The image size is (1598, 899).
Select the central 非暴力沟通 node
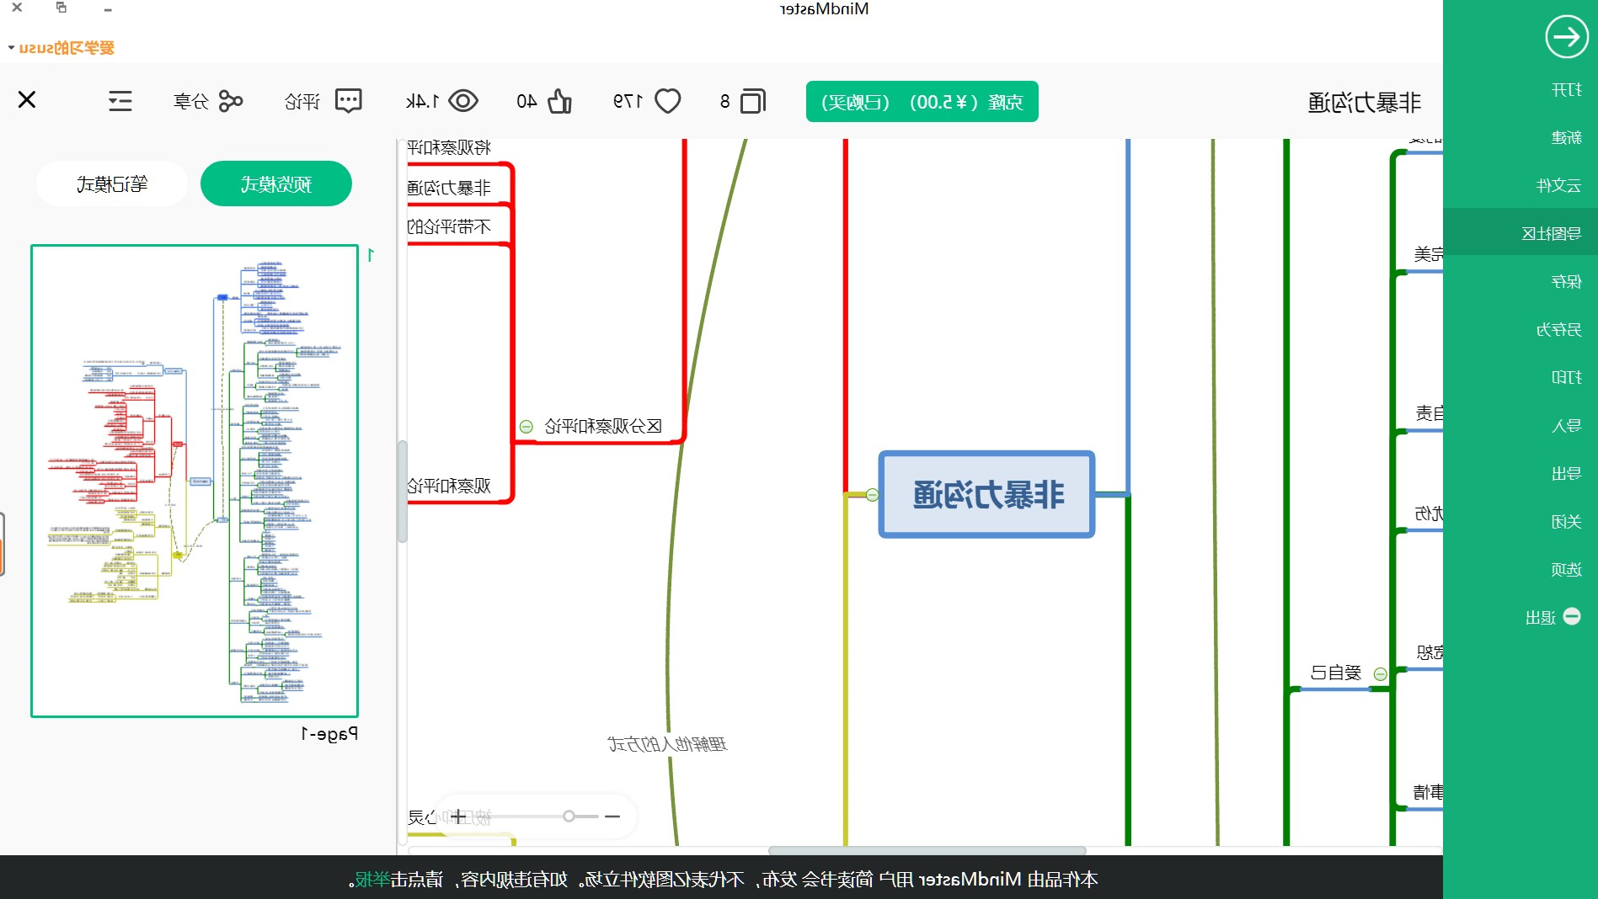coord(986,495)
